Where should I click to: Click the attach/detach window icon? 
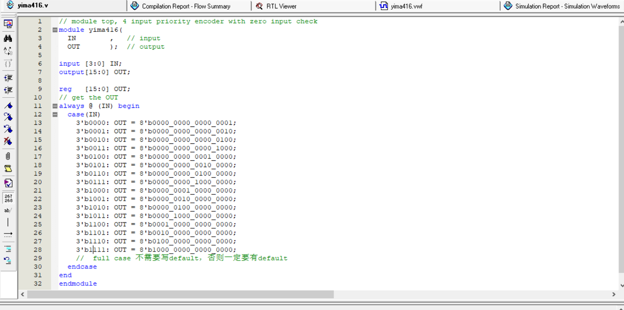8,24
